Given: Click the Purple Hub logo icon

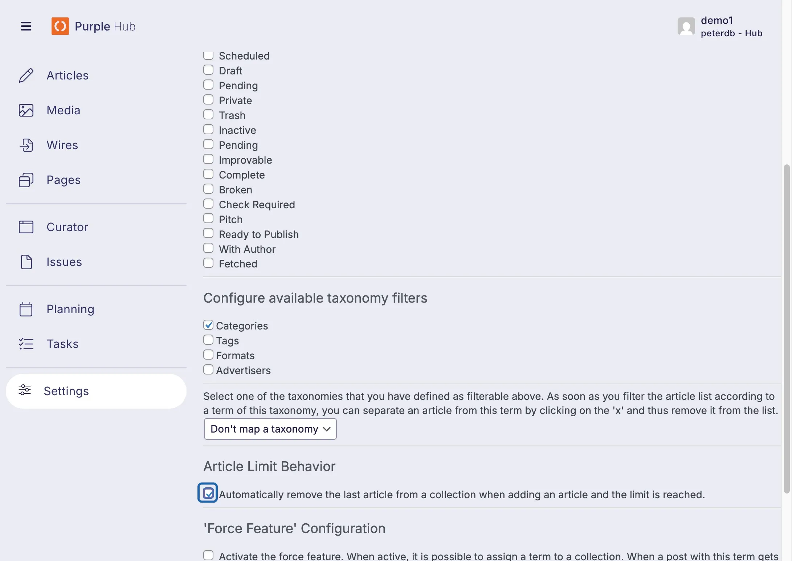Looking at the screenshot, I should [x=60, y=26].
